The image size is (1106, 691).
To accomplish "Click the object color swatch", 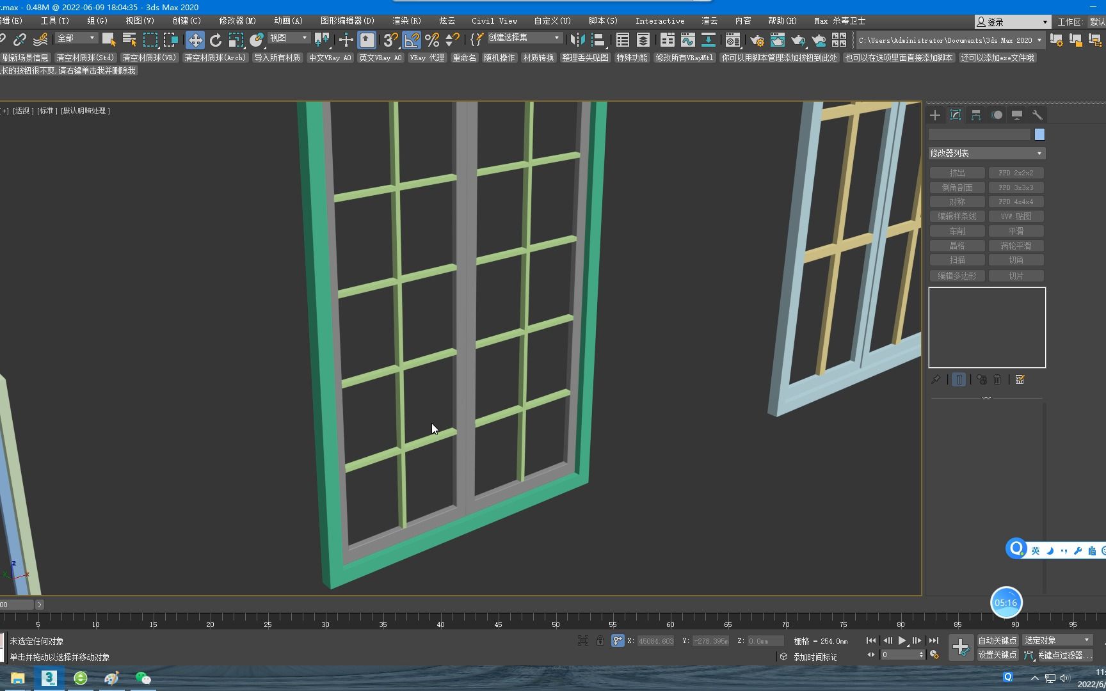I will point(1039,134).
